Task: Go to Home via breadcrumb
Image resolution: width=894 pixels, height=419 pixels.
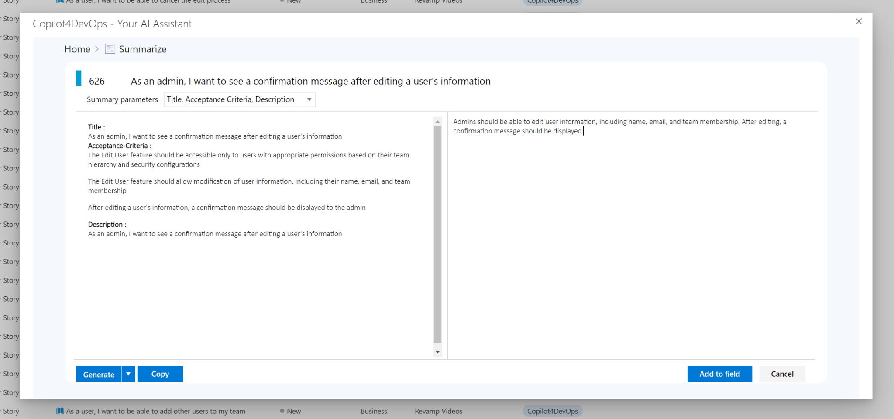Action: coord(77,49)
